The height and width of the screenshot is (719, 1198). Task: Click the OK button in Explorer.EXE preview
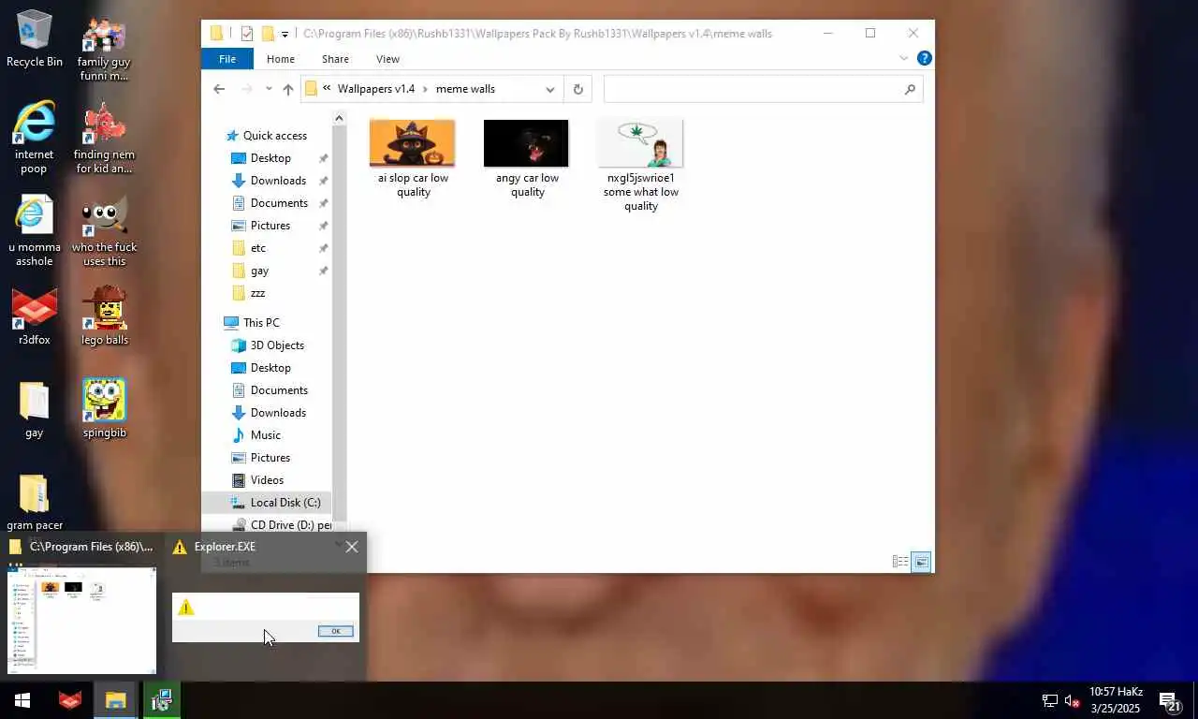pos(335,631)
